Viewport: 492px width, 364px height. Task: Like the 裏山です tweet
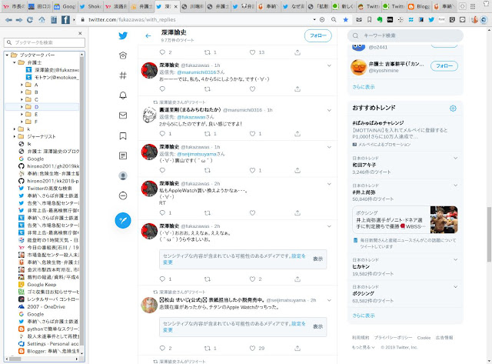[x=252, y=170]
